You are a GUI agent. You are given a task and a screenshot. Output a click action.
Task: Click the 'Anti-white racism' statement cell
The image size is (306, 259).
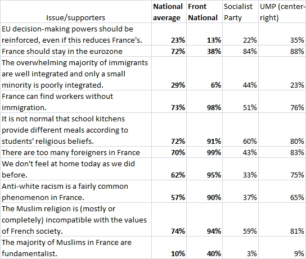76,192
